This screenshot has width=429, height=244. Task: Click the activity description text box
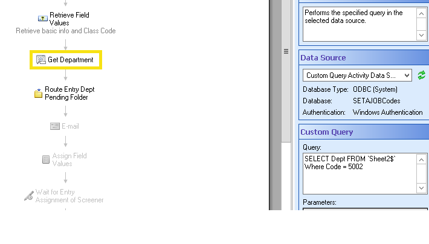click(360, 24)
